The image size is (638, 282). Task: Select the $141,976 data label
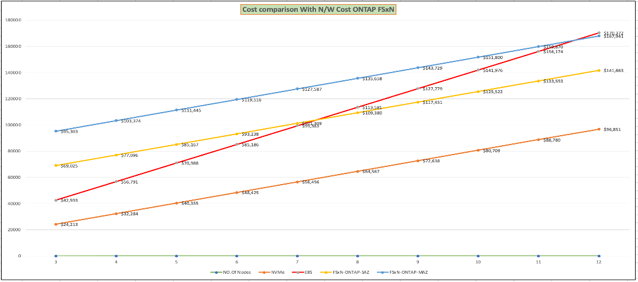493,71
